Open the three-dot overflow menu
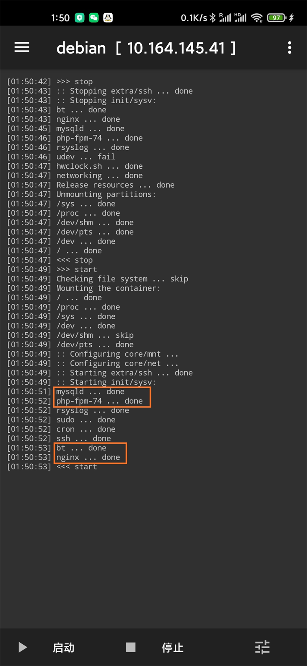The image size is (307, 666). coord(290,48)
